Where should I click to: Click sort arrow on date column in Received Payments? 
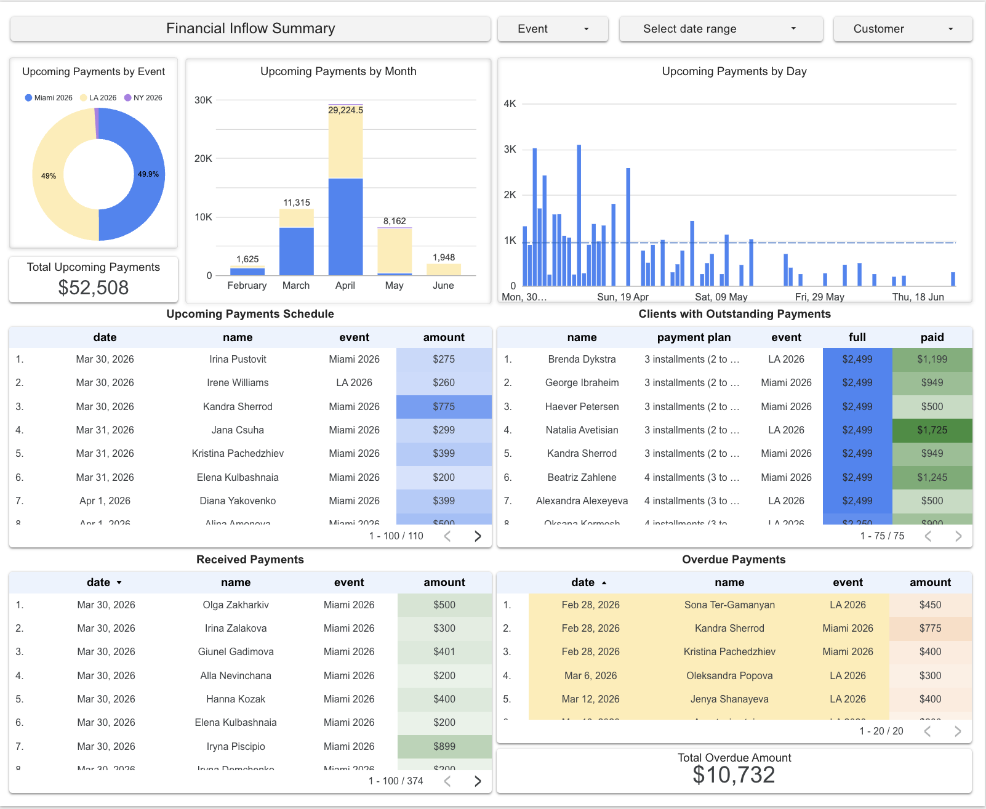click(x=119, y=582)
